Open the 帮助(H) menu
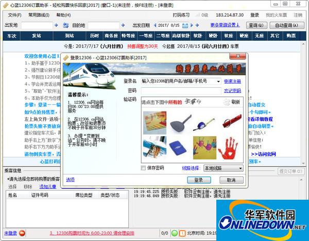The height and width of the screenshot is (241, 309). pyautogui.click(x=63, y=15)
